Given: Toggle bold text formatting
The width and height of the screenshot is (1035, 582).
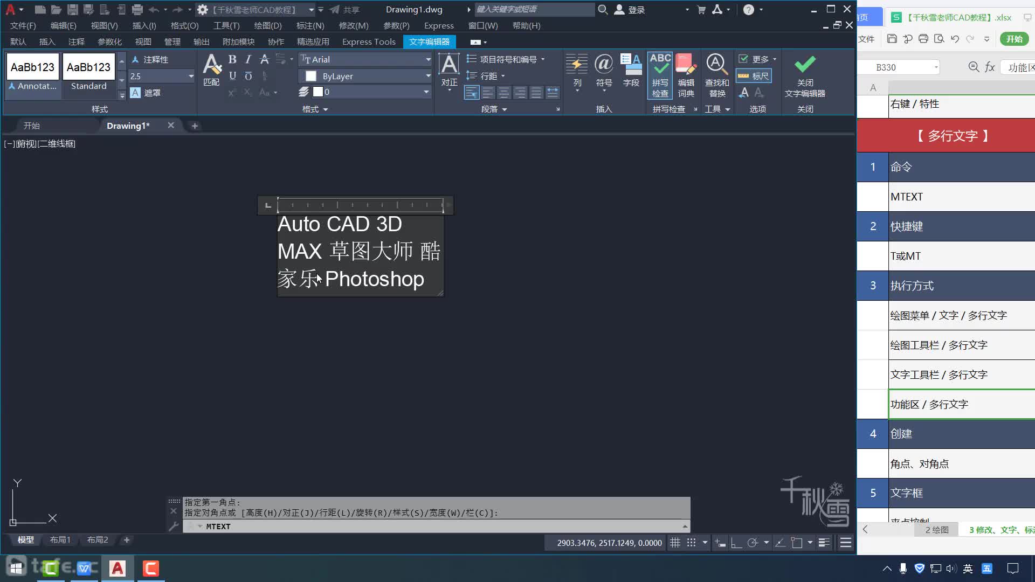Looking at the screenshot, I should pyautogui.click(x=232, y=59).
